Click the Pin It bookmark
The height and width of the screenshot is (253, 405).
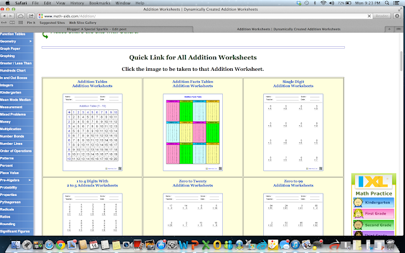point(31,23)
